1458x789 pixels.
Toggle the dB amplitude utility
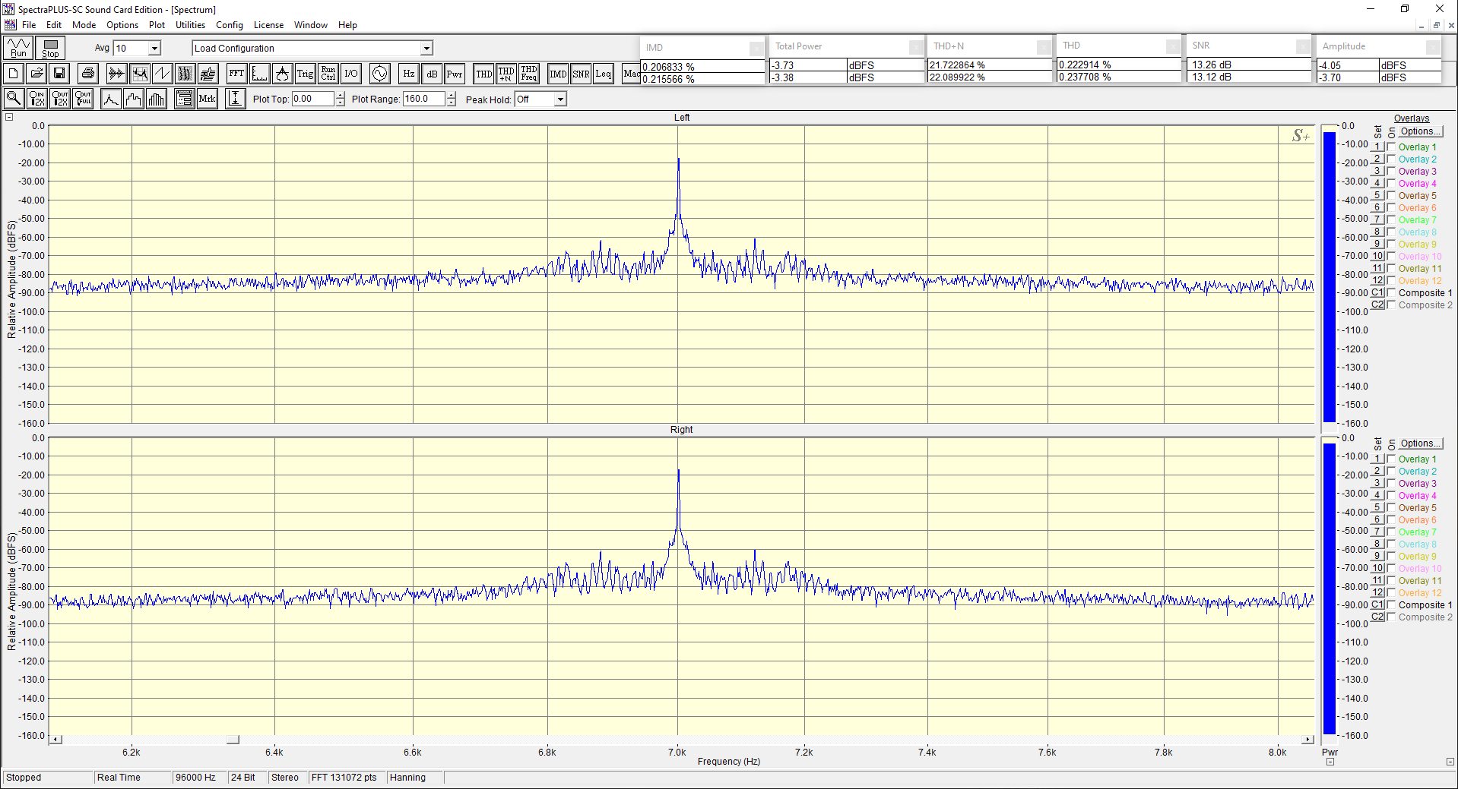click(x=432, y=74)
